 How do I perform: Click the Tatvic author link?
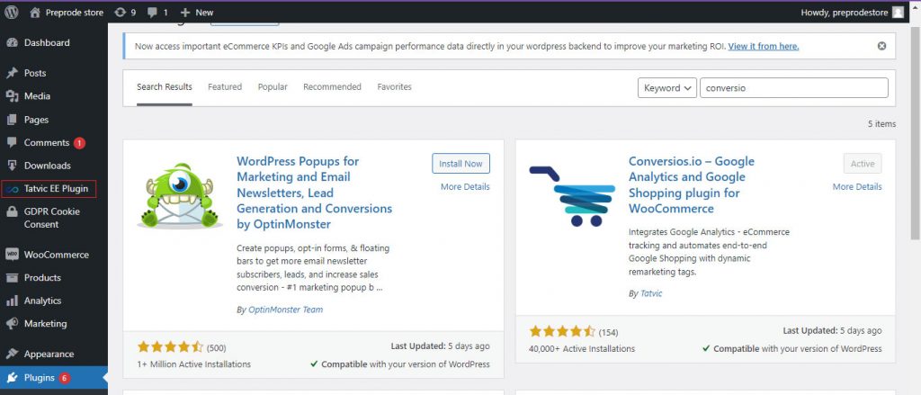click(651, 293)
